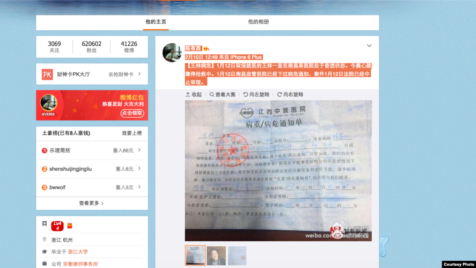Click the enlarged hospital notice image

[279, 171]
